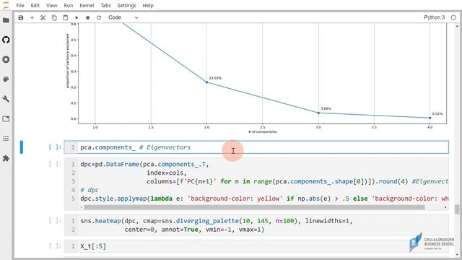Open the table of contents panel
The width and height of the screenshot is (462, 260).
point(6,139)
